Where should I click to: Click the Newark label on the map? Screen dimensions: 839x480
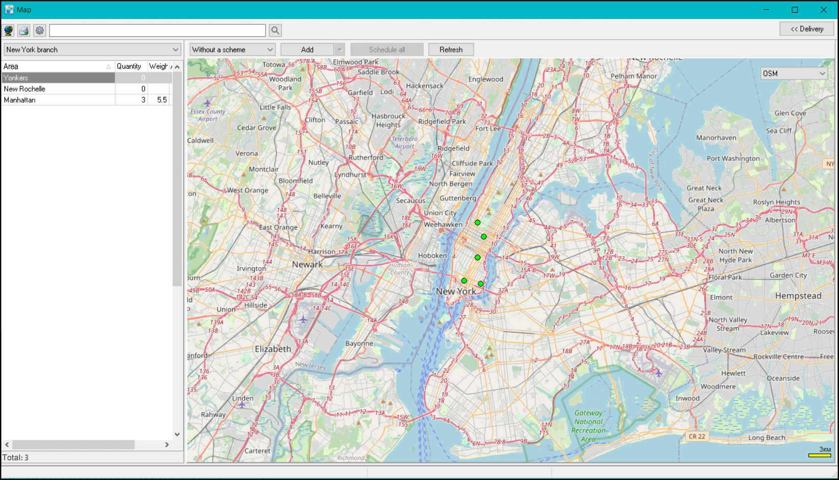point(307,264)
